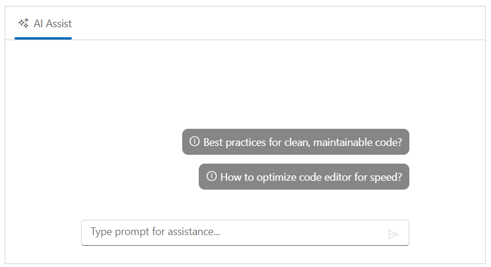Image resolution: width=491 pixels, height=267 pixels.
Task: Tap the circled-i icon before "Best practices"
Action: tap(194, 142)
